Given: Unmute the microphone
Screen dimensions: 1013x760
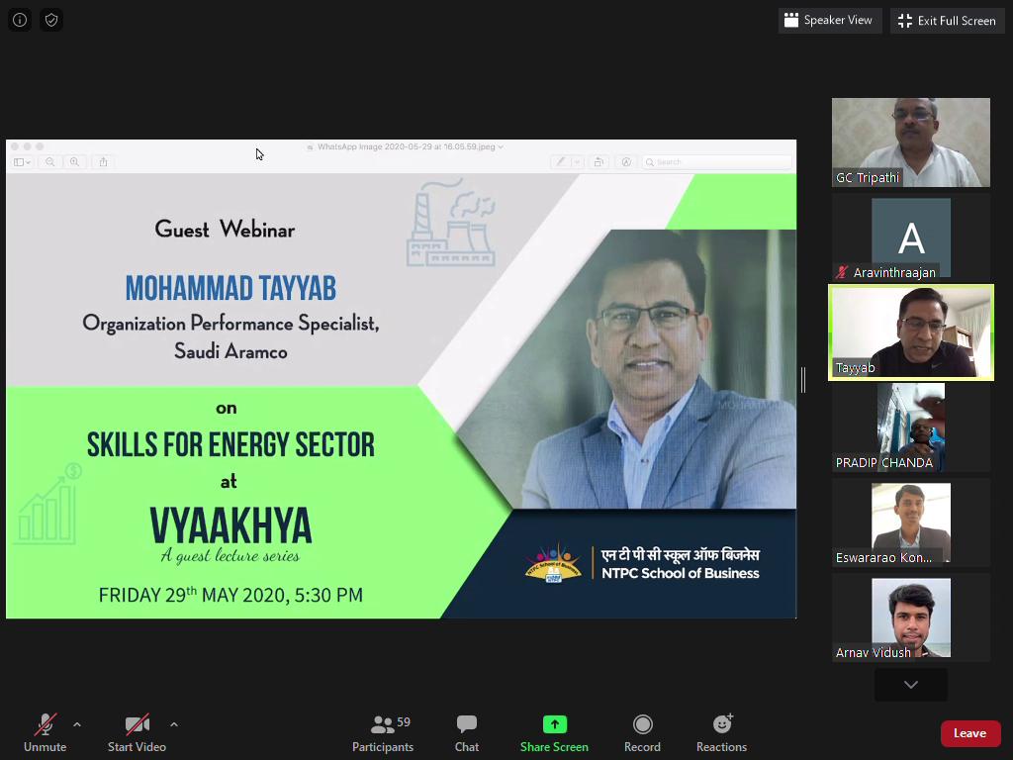Looking at the screenshot, I should click(46, 733).
